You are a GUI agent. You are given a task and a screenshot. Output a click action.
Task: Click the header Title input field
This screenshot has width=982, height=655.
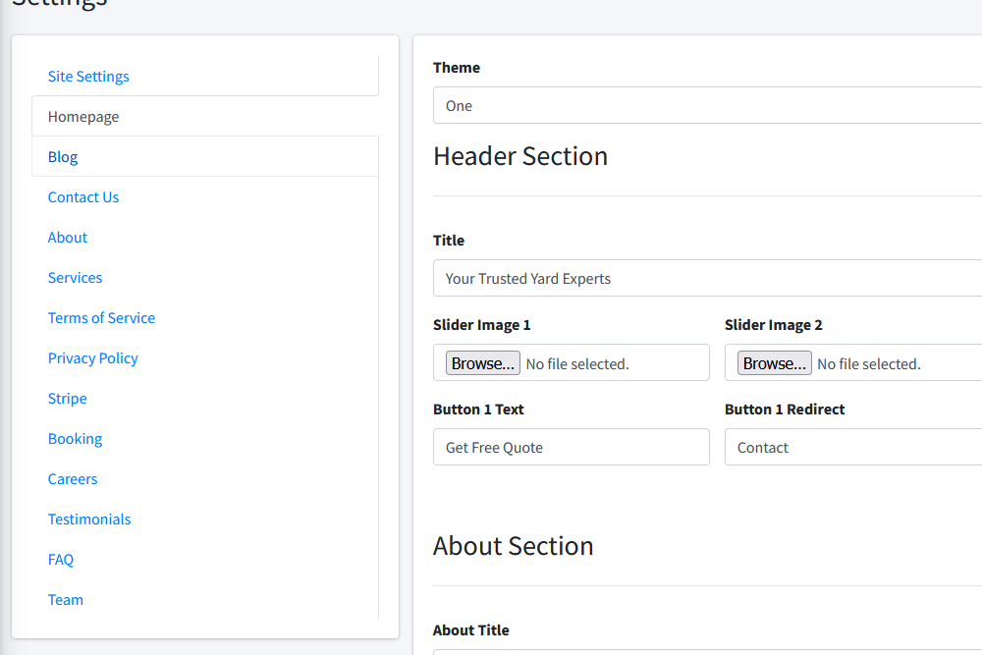(x=707, y=279)
